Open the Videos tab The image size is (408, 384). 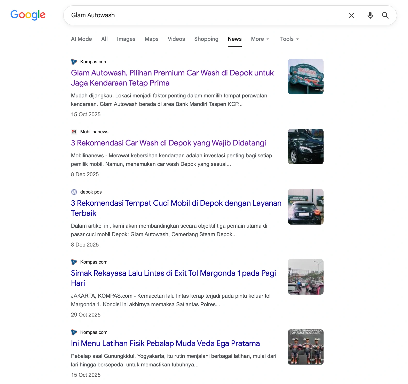pyautogui.click(x=176, y=39)
